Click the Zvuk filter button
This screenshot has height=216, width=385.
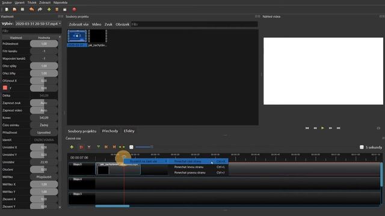(108, 24)
